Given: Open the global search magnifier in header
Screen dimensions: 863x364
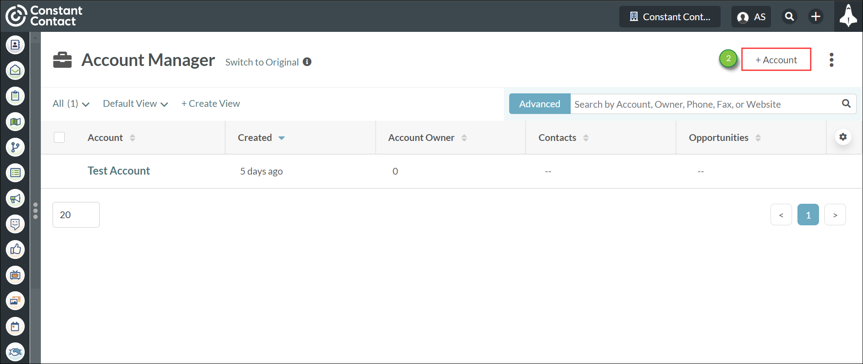Looking at the screenshot, I should [x=789, y=17].
